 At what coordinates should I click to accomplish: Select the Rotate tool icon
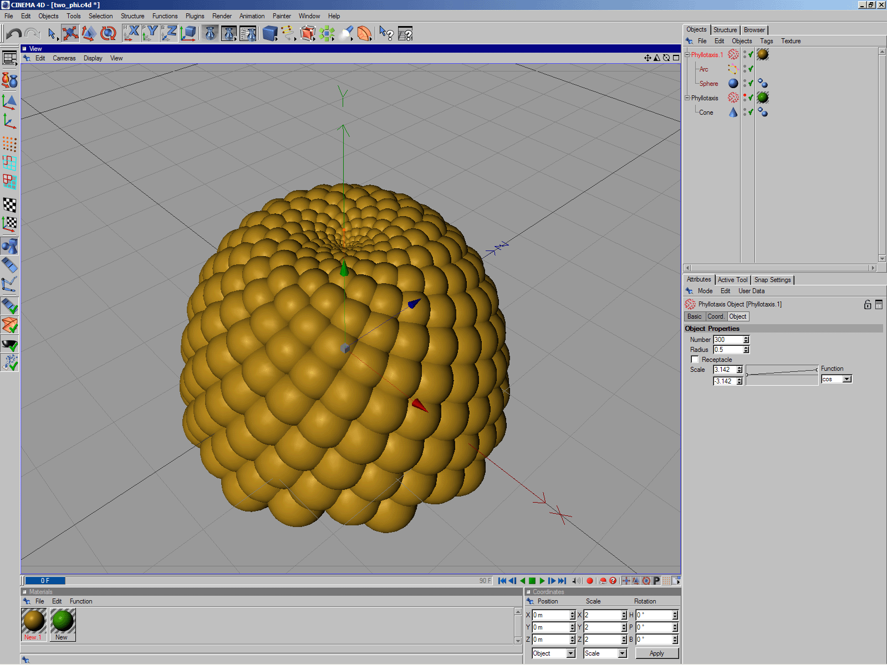click(x=108, y=34)
